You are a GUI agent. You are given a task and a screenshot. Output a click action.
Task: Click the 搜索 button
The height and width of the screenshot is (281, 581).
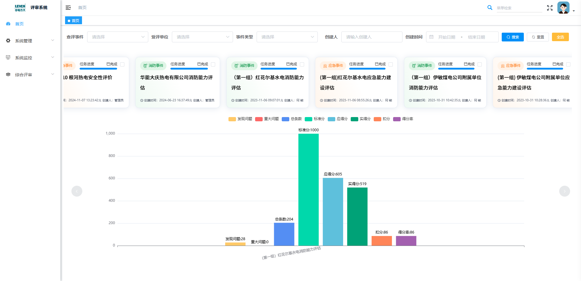point(513,37)
